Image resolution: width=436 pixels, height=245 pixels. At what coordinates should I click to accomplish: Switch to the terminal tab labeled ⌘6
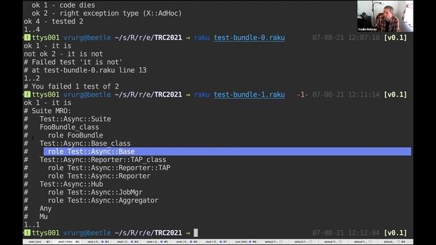click(185, 242)
